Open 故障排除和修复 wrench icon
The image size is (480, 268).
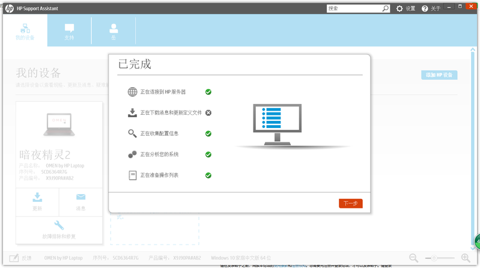pyautogui.click(x=59, y=225)
